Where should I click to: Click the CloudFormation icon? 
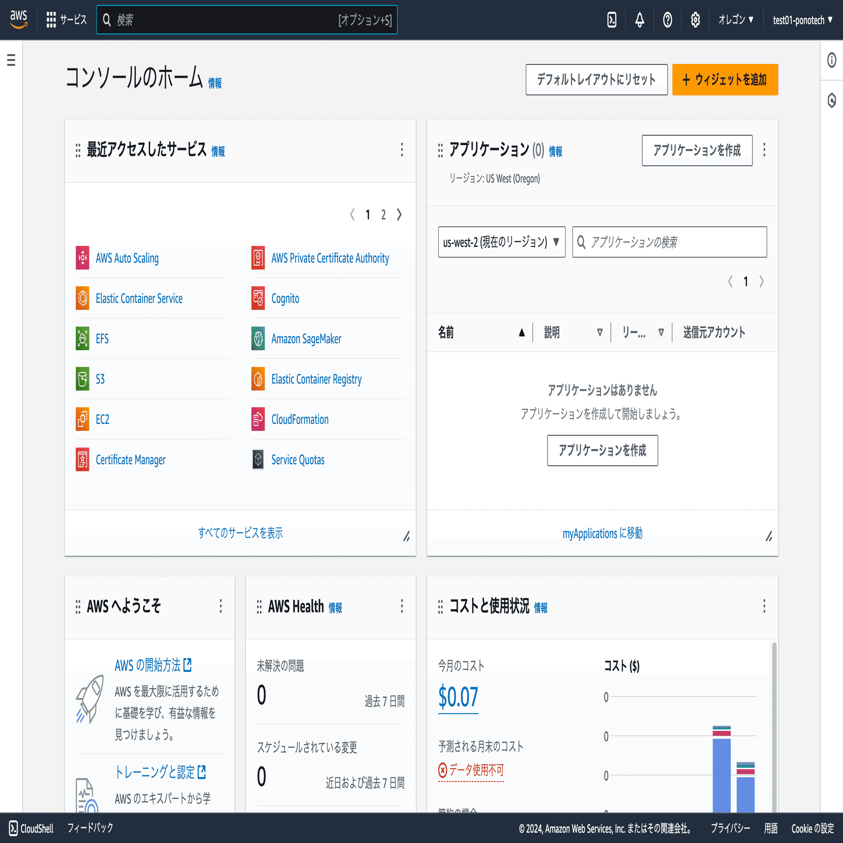(258, 419)
